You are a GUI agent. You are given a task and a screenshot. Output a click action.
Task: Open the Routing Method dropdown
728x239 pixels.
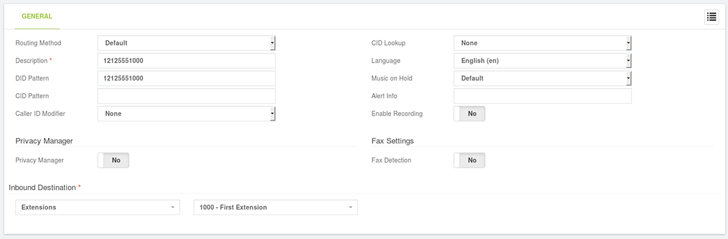click(187, 43)
